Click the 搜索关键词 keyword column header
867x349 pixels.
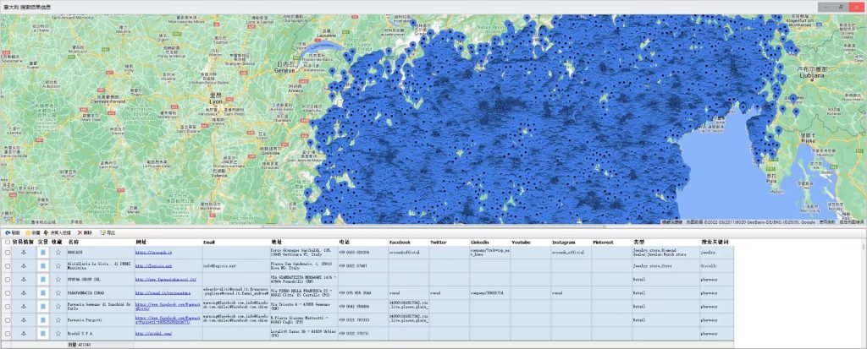(x=715, y=243)
